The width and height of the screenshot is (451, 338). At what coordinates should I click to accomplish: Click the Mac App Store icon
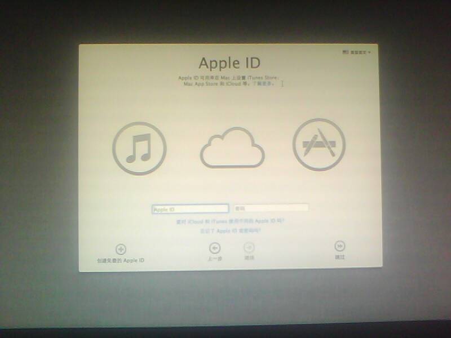tap(319, 145)
